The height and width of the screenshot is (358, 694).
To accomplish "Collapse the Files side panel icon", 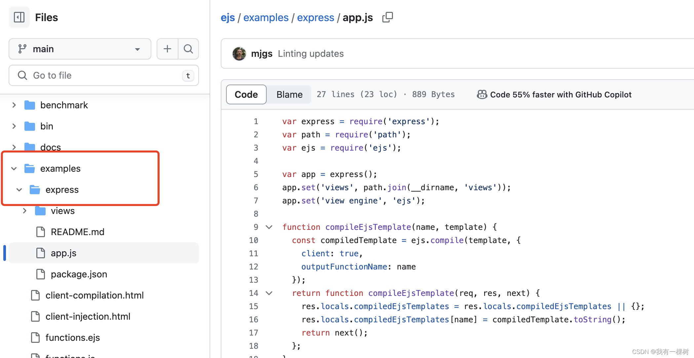I will click(19, 17).
